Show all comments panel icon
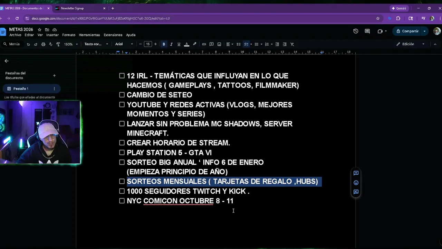Screen dimensions: 442x249 tap(367, 31)
